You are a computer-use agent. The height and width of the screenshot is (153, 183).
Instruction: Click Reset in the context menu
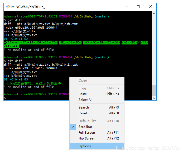pyautogui.click(x=97, y=113)
